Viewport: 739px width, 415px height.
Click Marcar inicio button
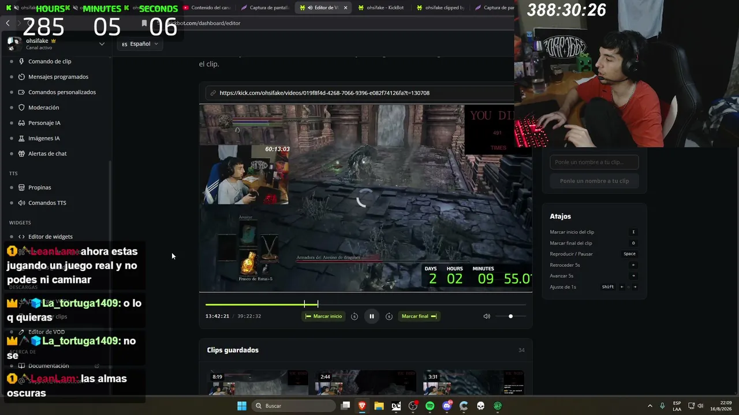[324, 316]
